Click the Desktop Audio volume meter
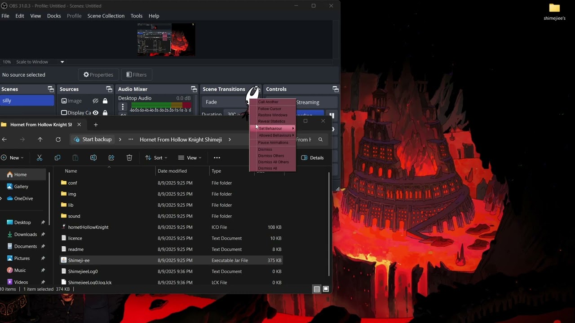Screen dimensions: 575x323 pyautogui.click(x=160, y=105)
